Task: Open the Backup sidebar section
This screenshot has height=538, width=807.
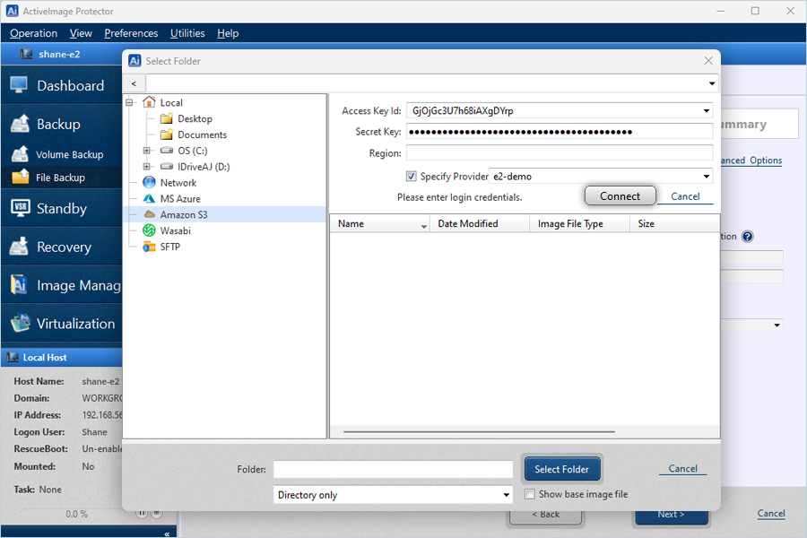Action: point(62,124)
